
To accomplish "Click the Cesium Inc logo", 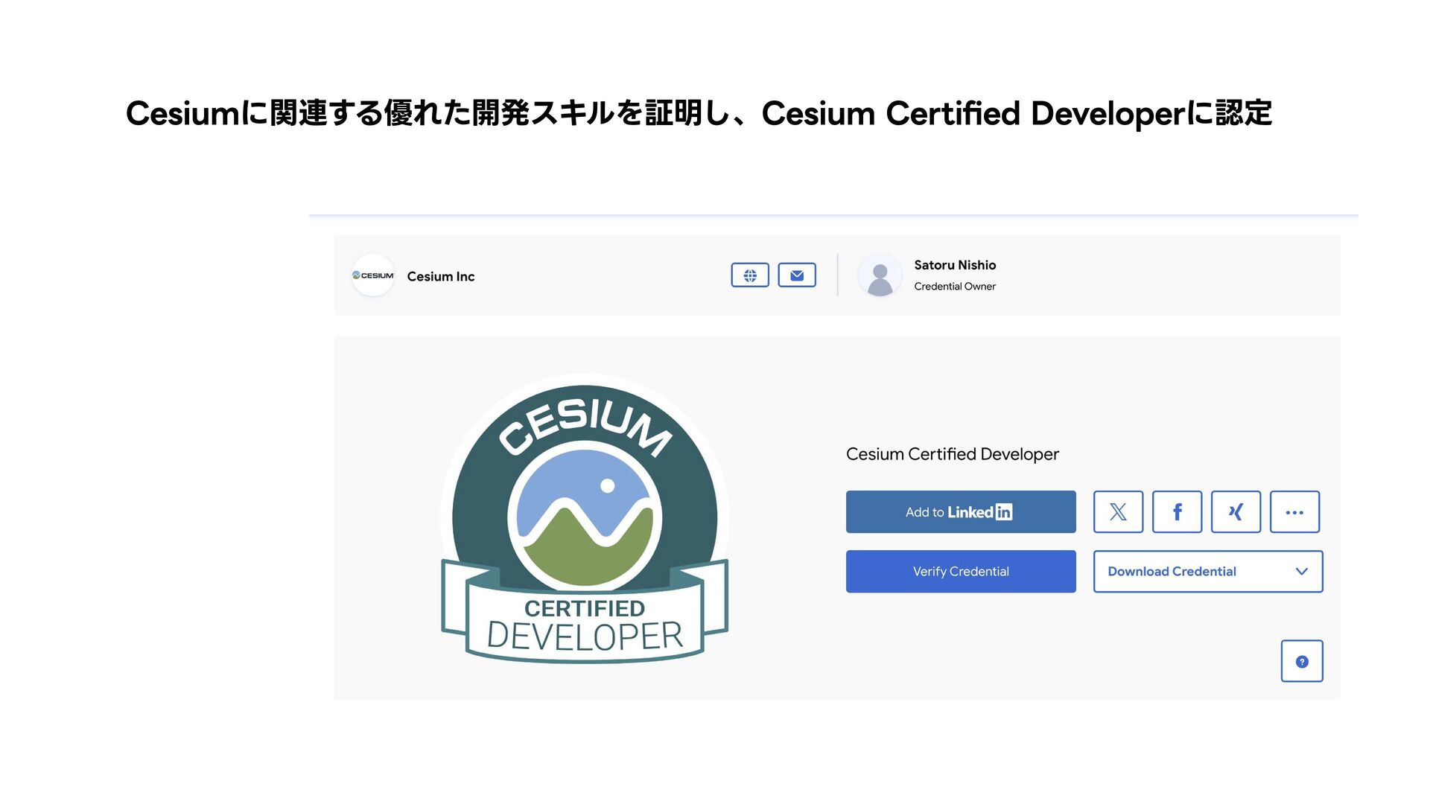I will (372, 275).
